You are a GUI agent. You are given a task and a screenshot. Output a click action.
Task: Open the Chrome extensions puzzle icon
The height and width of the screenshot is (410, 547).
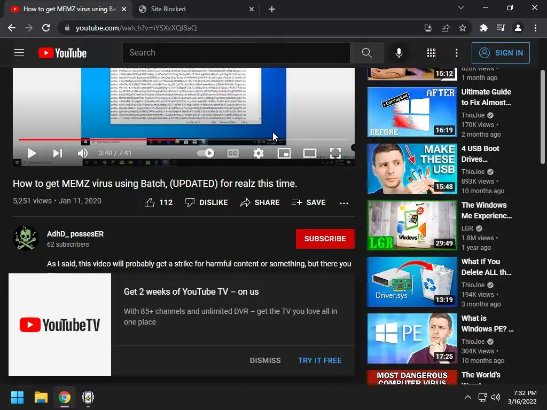pyautogui.click(x=483, y=28)
